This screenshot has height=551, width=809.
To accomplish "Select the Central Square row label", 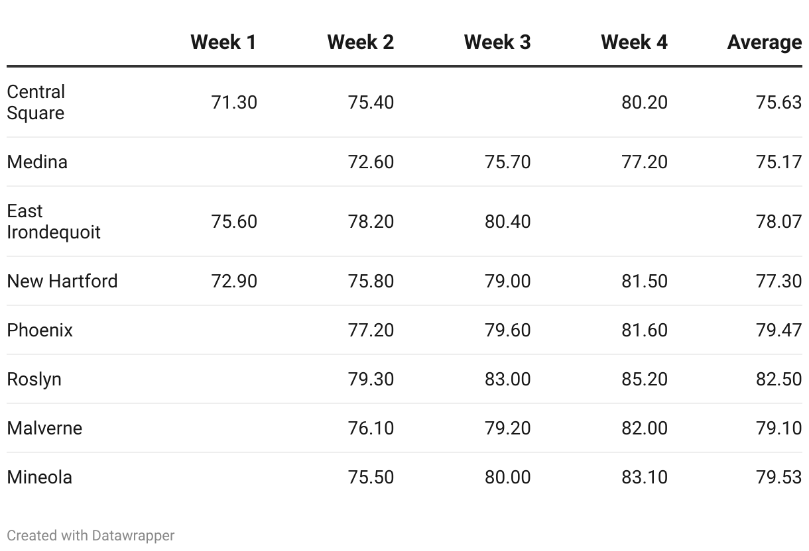I will (x=36, y=103).
